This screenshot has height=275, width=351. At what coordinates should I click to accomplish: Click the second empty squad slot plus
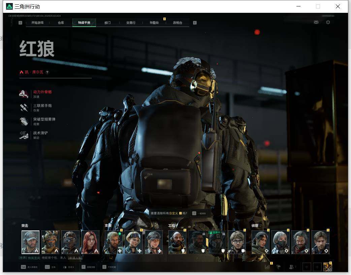(x=317, y=267)
